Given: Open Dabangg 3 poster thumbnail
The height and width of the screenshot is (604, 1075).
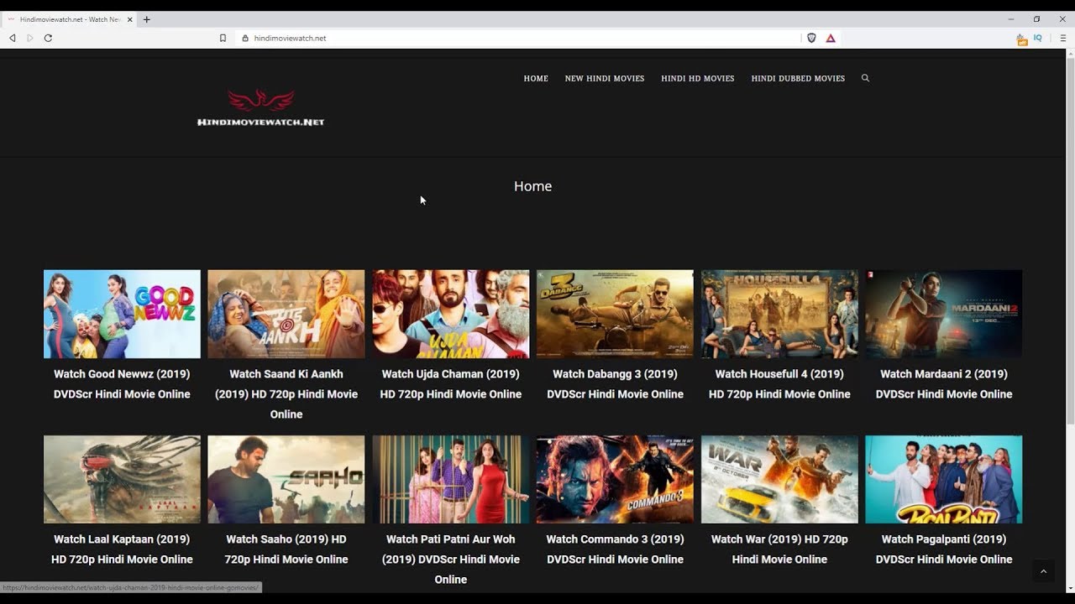Looking at the screenshot, I should (615, 314).
